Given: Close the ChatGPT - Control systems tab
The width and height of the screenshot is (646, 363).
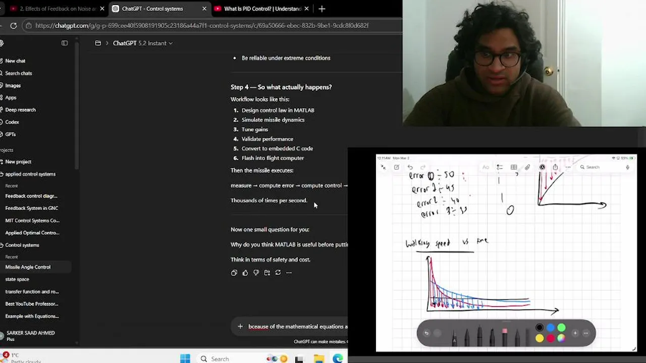Looking at the screenshot, I should 204,9.
